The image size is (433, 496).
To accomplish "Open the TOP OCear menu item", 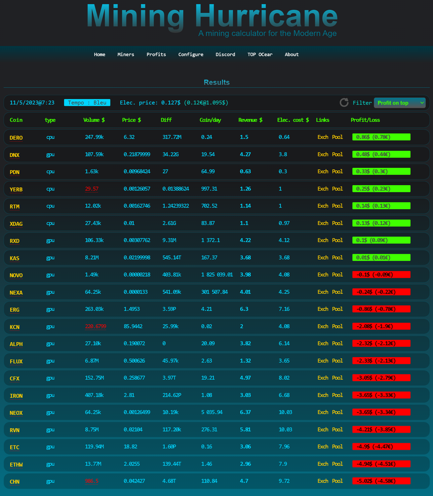I will point(260,55).
